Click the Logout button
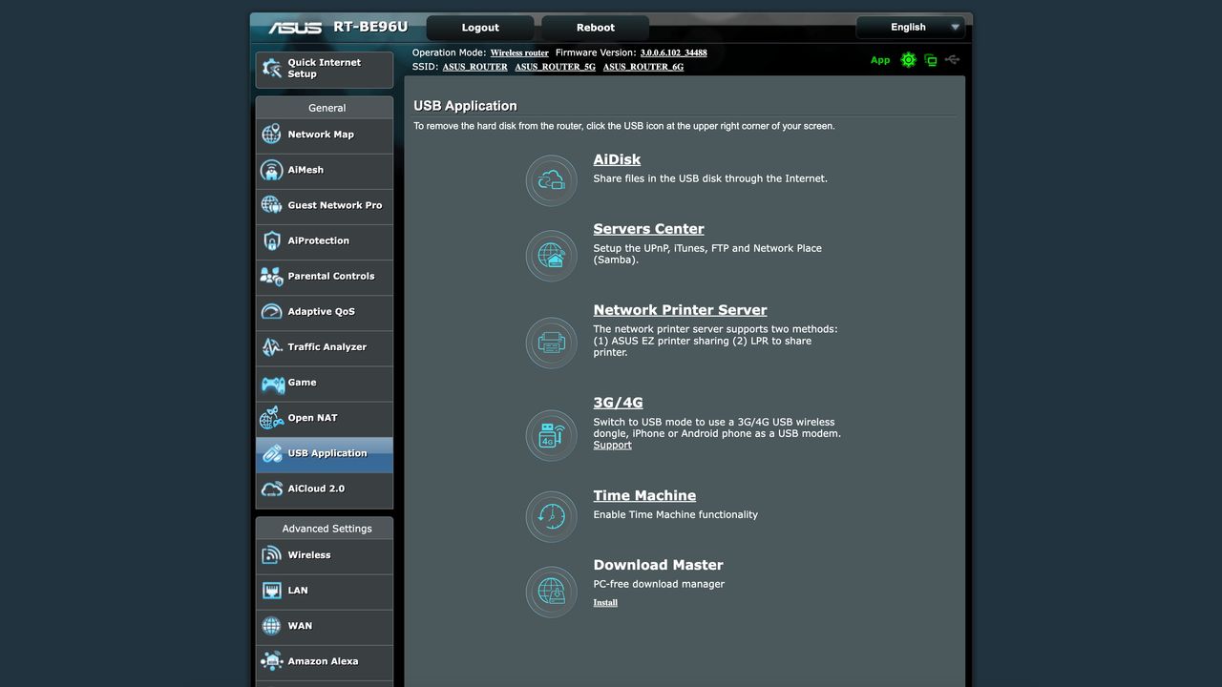The image size is (1222, 687). pos(480,28)
